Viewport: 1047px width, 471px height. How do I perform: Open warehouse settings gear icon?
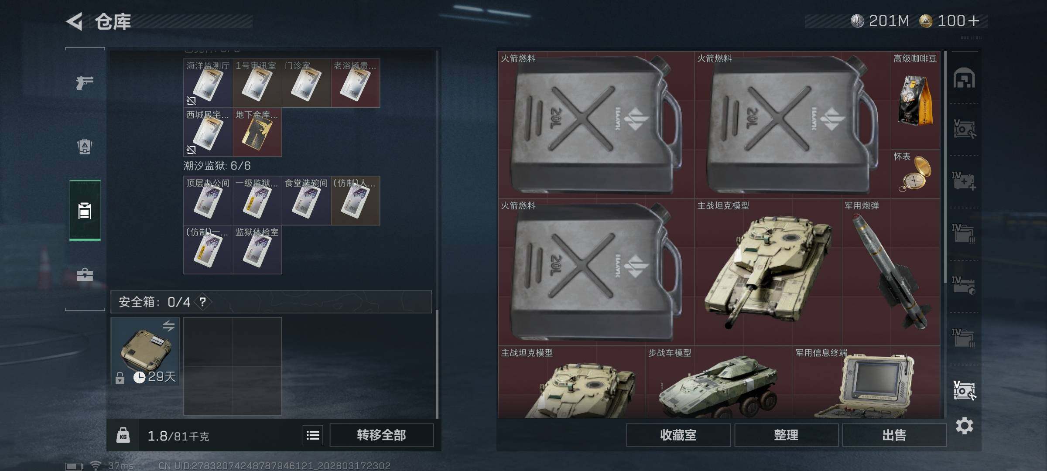point(964,426)
